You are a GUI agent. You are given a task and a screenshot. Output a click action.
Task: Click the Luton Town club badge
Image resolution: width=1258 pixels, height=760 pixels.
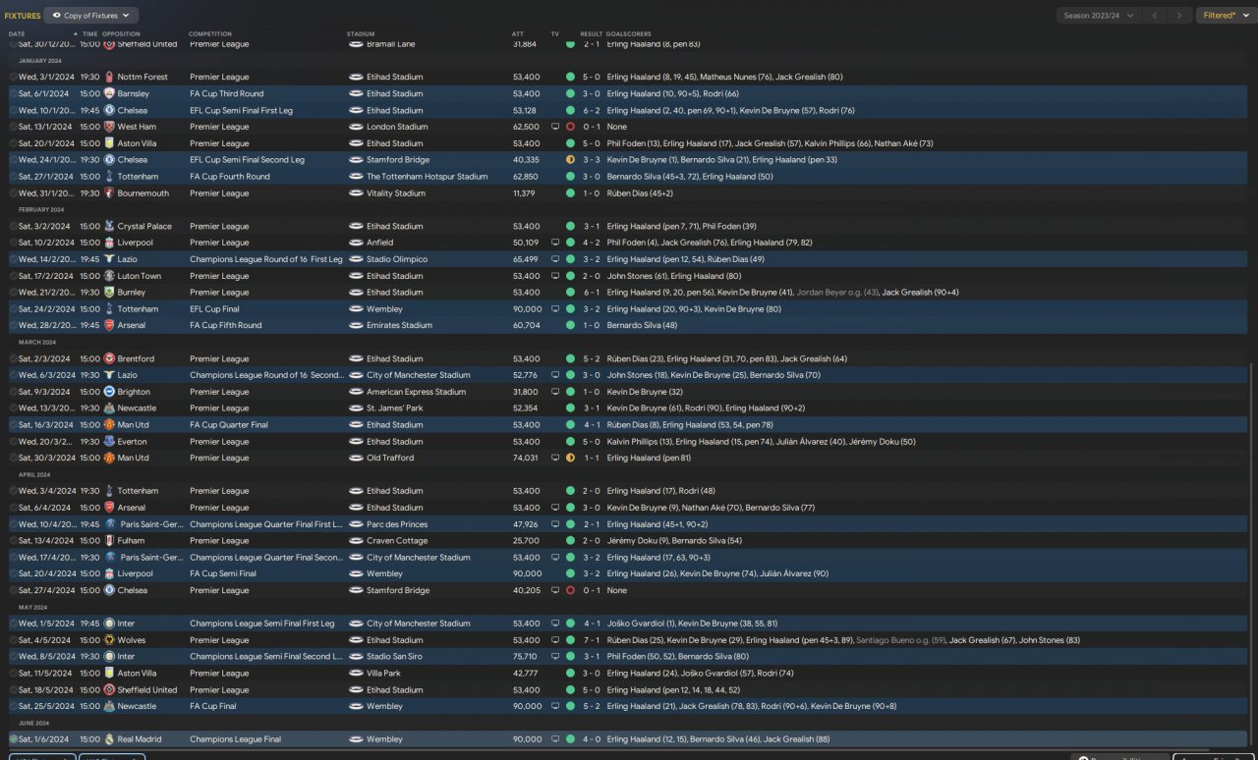point(109,276)
